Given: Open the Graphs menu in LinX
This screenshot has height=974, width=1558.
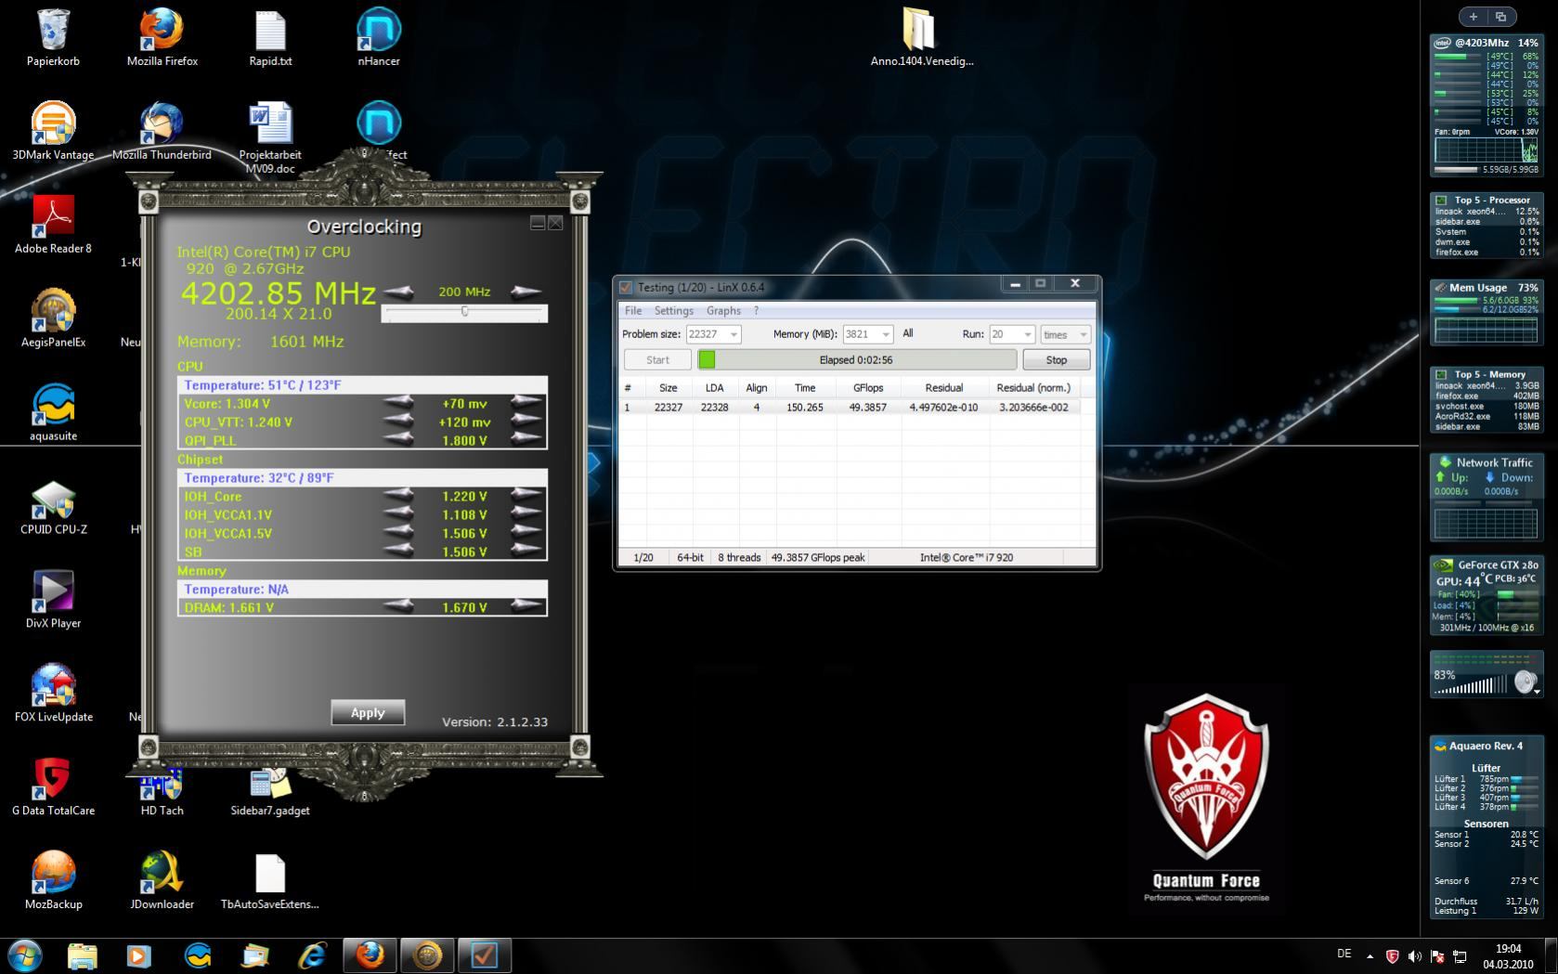Looking at the screenshot, I should tap(723, 310).
